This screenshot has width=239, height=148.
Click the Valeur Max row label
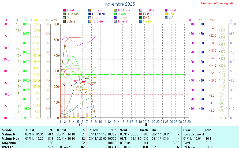10,138
